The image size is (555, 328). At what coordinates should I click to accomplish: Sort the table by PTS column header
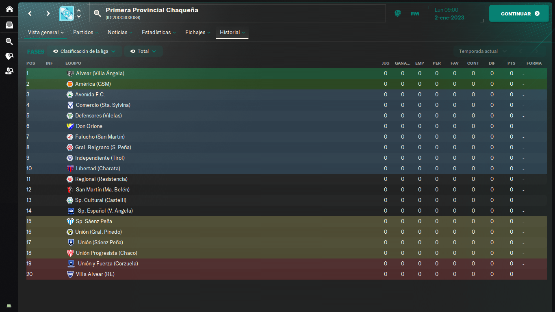coord(511,63)
